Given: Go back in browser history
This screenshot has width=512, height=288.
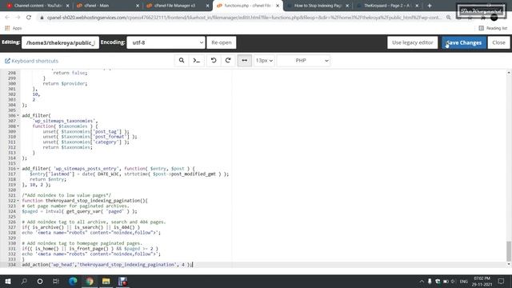Looking at the screenshot, I should (7, 18).
